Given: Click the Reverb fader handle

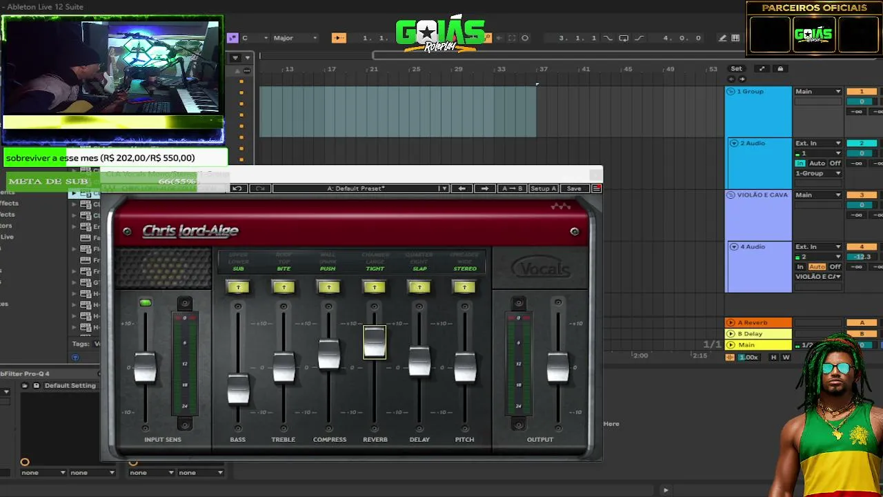Looking at the screenshot, I should [375, 342].
